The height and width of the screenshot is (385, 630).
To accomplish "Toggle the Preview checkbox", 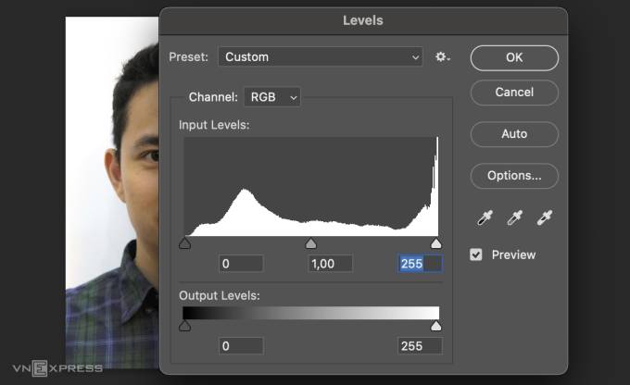I will click(x=476, y=255).
